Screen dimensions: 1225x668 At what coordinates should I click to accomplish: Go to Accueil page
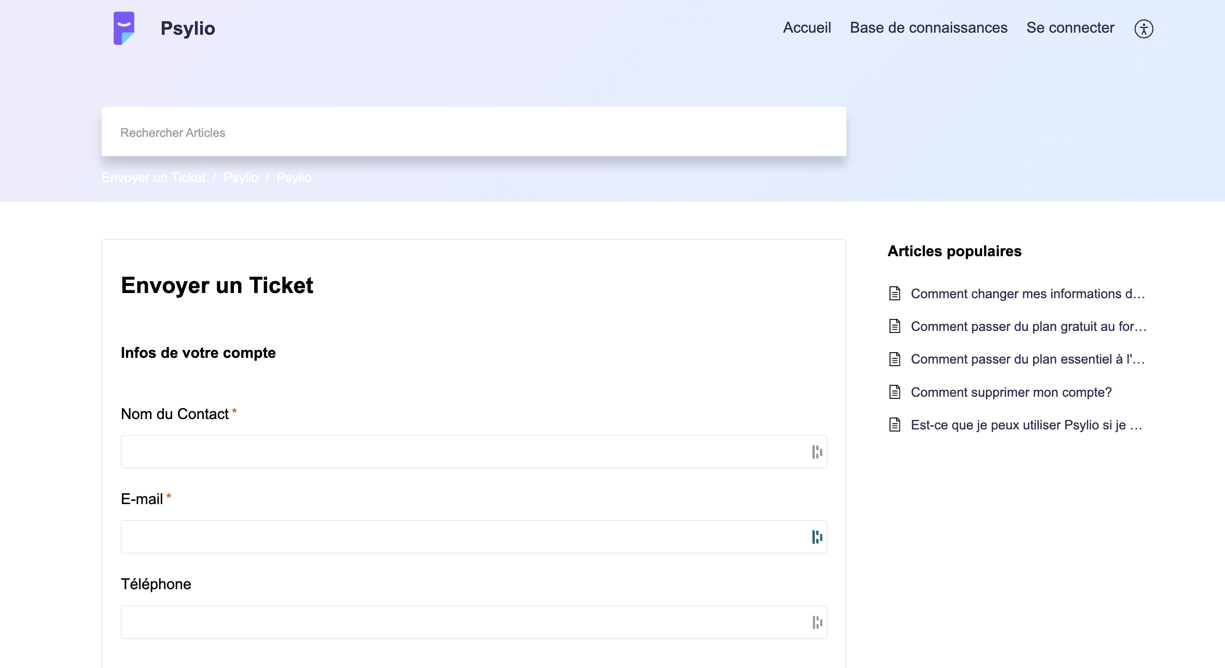pos(806,28)
